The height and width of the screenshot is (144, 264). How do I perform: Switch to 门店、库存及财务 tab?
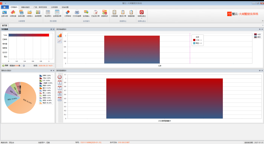(x=40, y=7)
